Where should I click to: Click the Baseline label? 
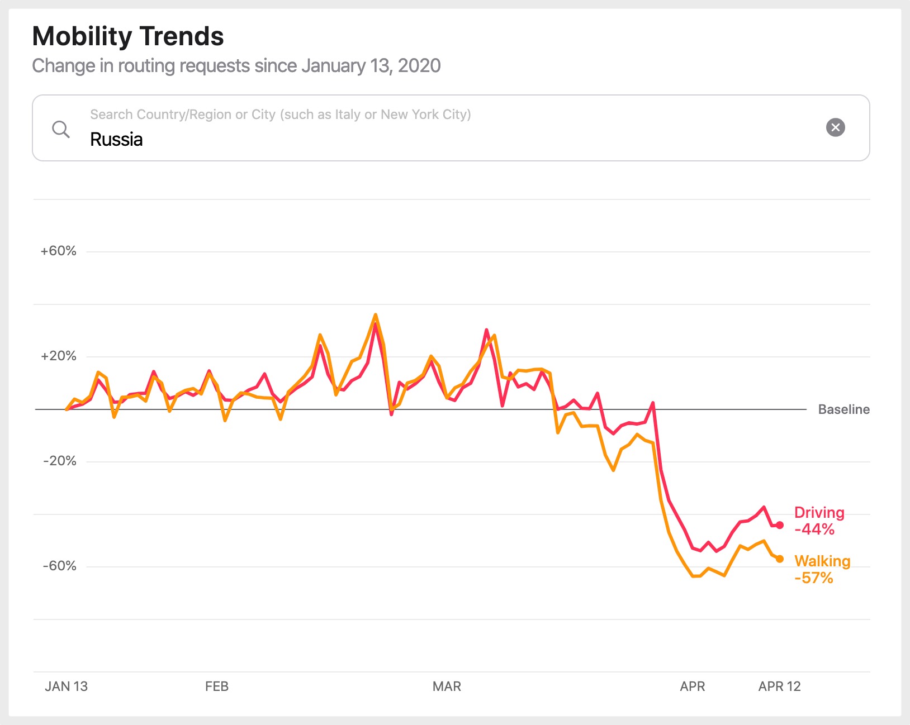843,409
